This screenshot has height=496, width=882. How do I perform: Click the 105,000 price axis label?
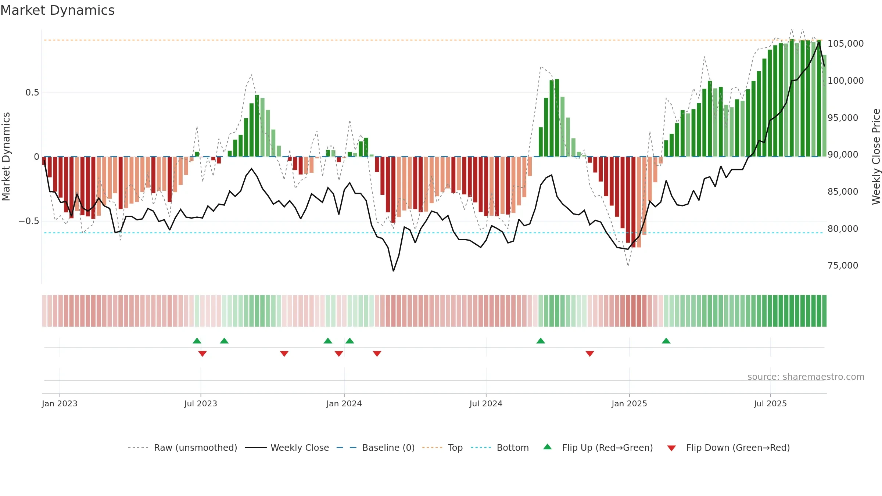(846, 44)
